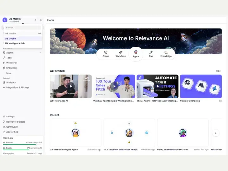The width and height of the screenshot is (228, 171).
Task: Play the 10X Your Sales Pitch video
Action: [x=114, y=86]
